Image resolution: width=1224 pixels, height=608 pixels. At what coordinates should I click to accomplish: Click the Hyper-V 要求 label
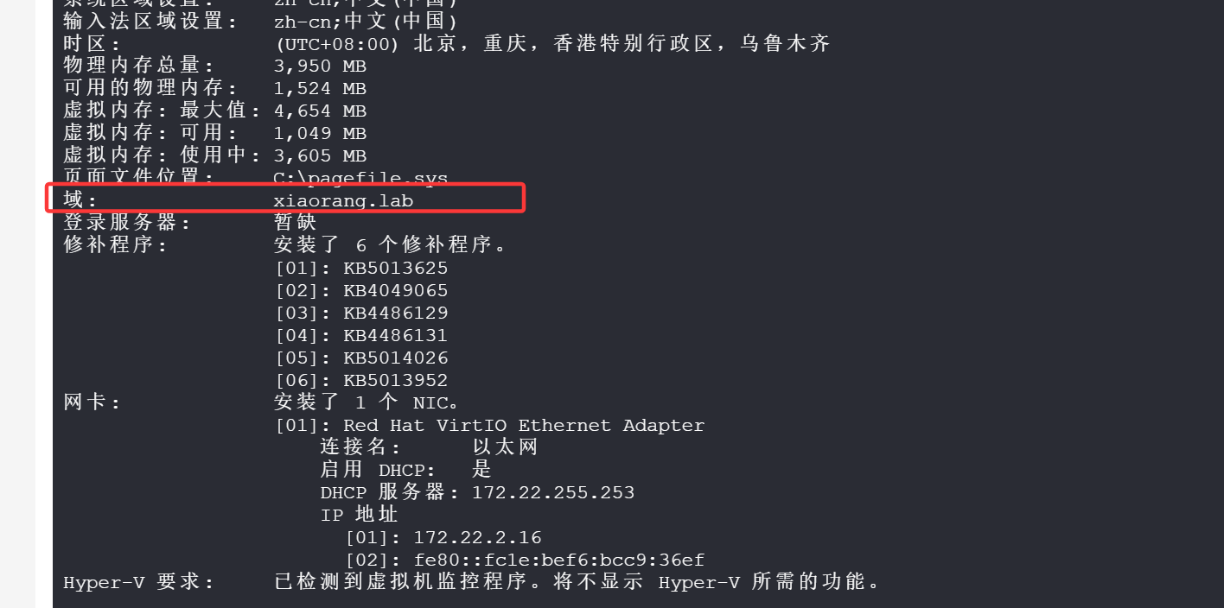tap(138, 582)
